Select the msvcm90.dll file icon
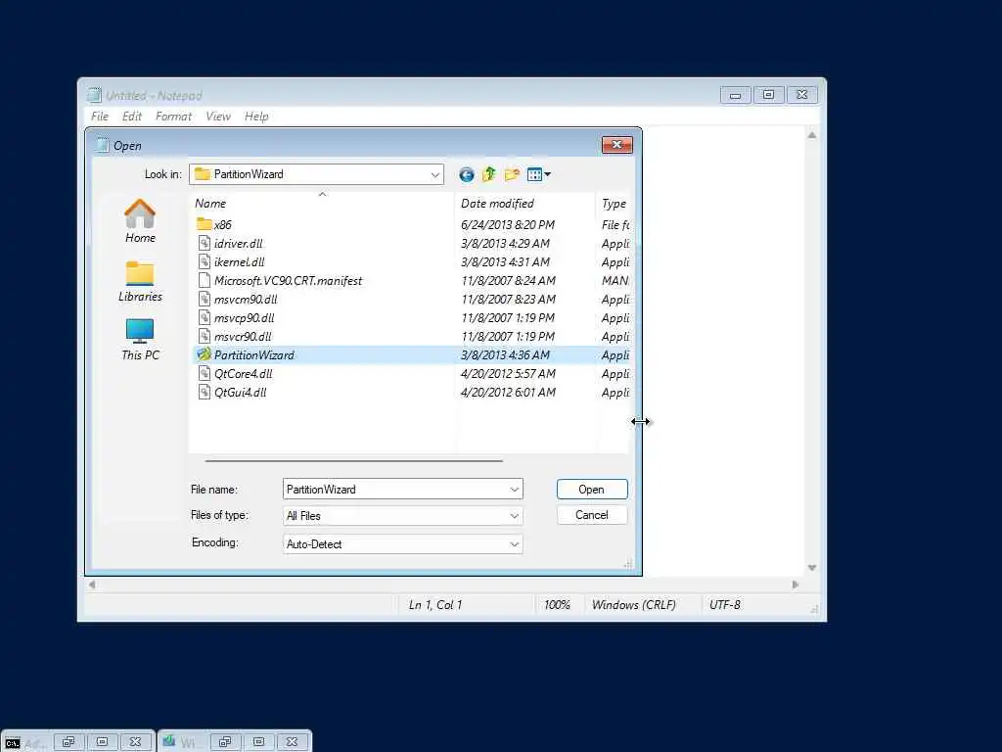The image size is (1002, 752). 205,299
